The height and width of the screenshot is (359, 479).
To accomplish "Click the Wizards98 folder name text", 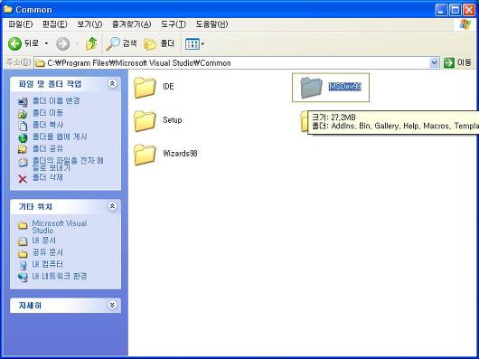I will click(180, 154).
